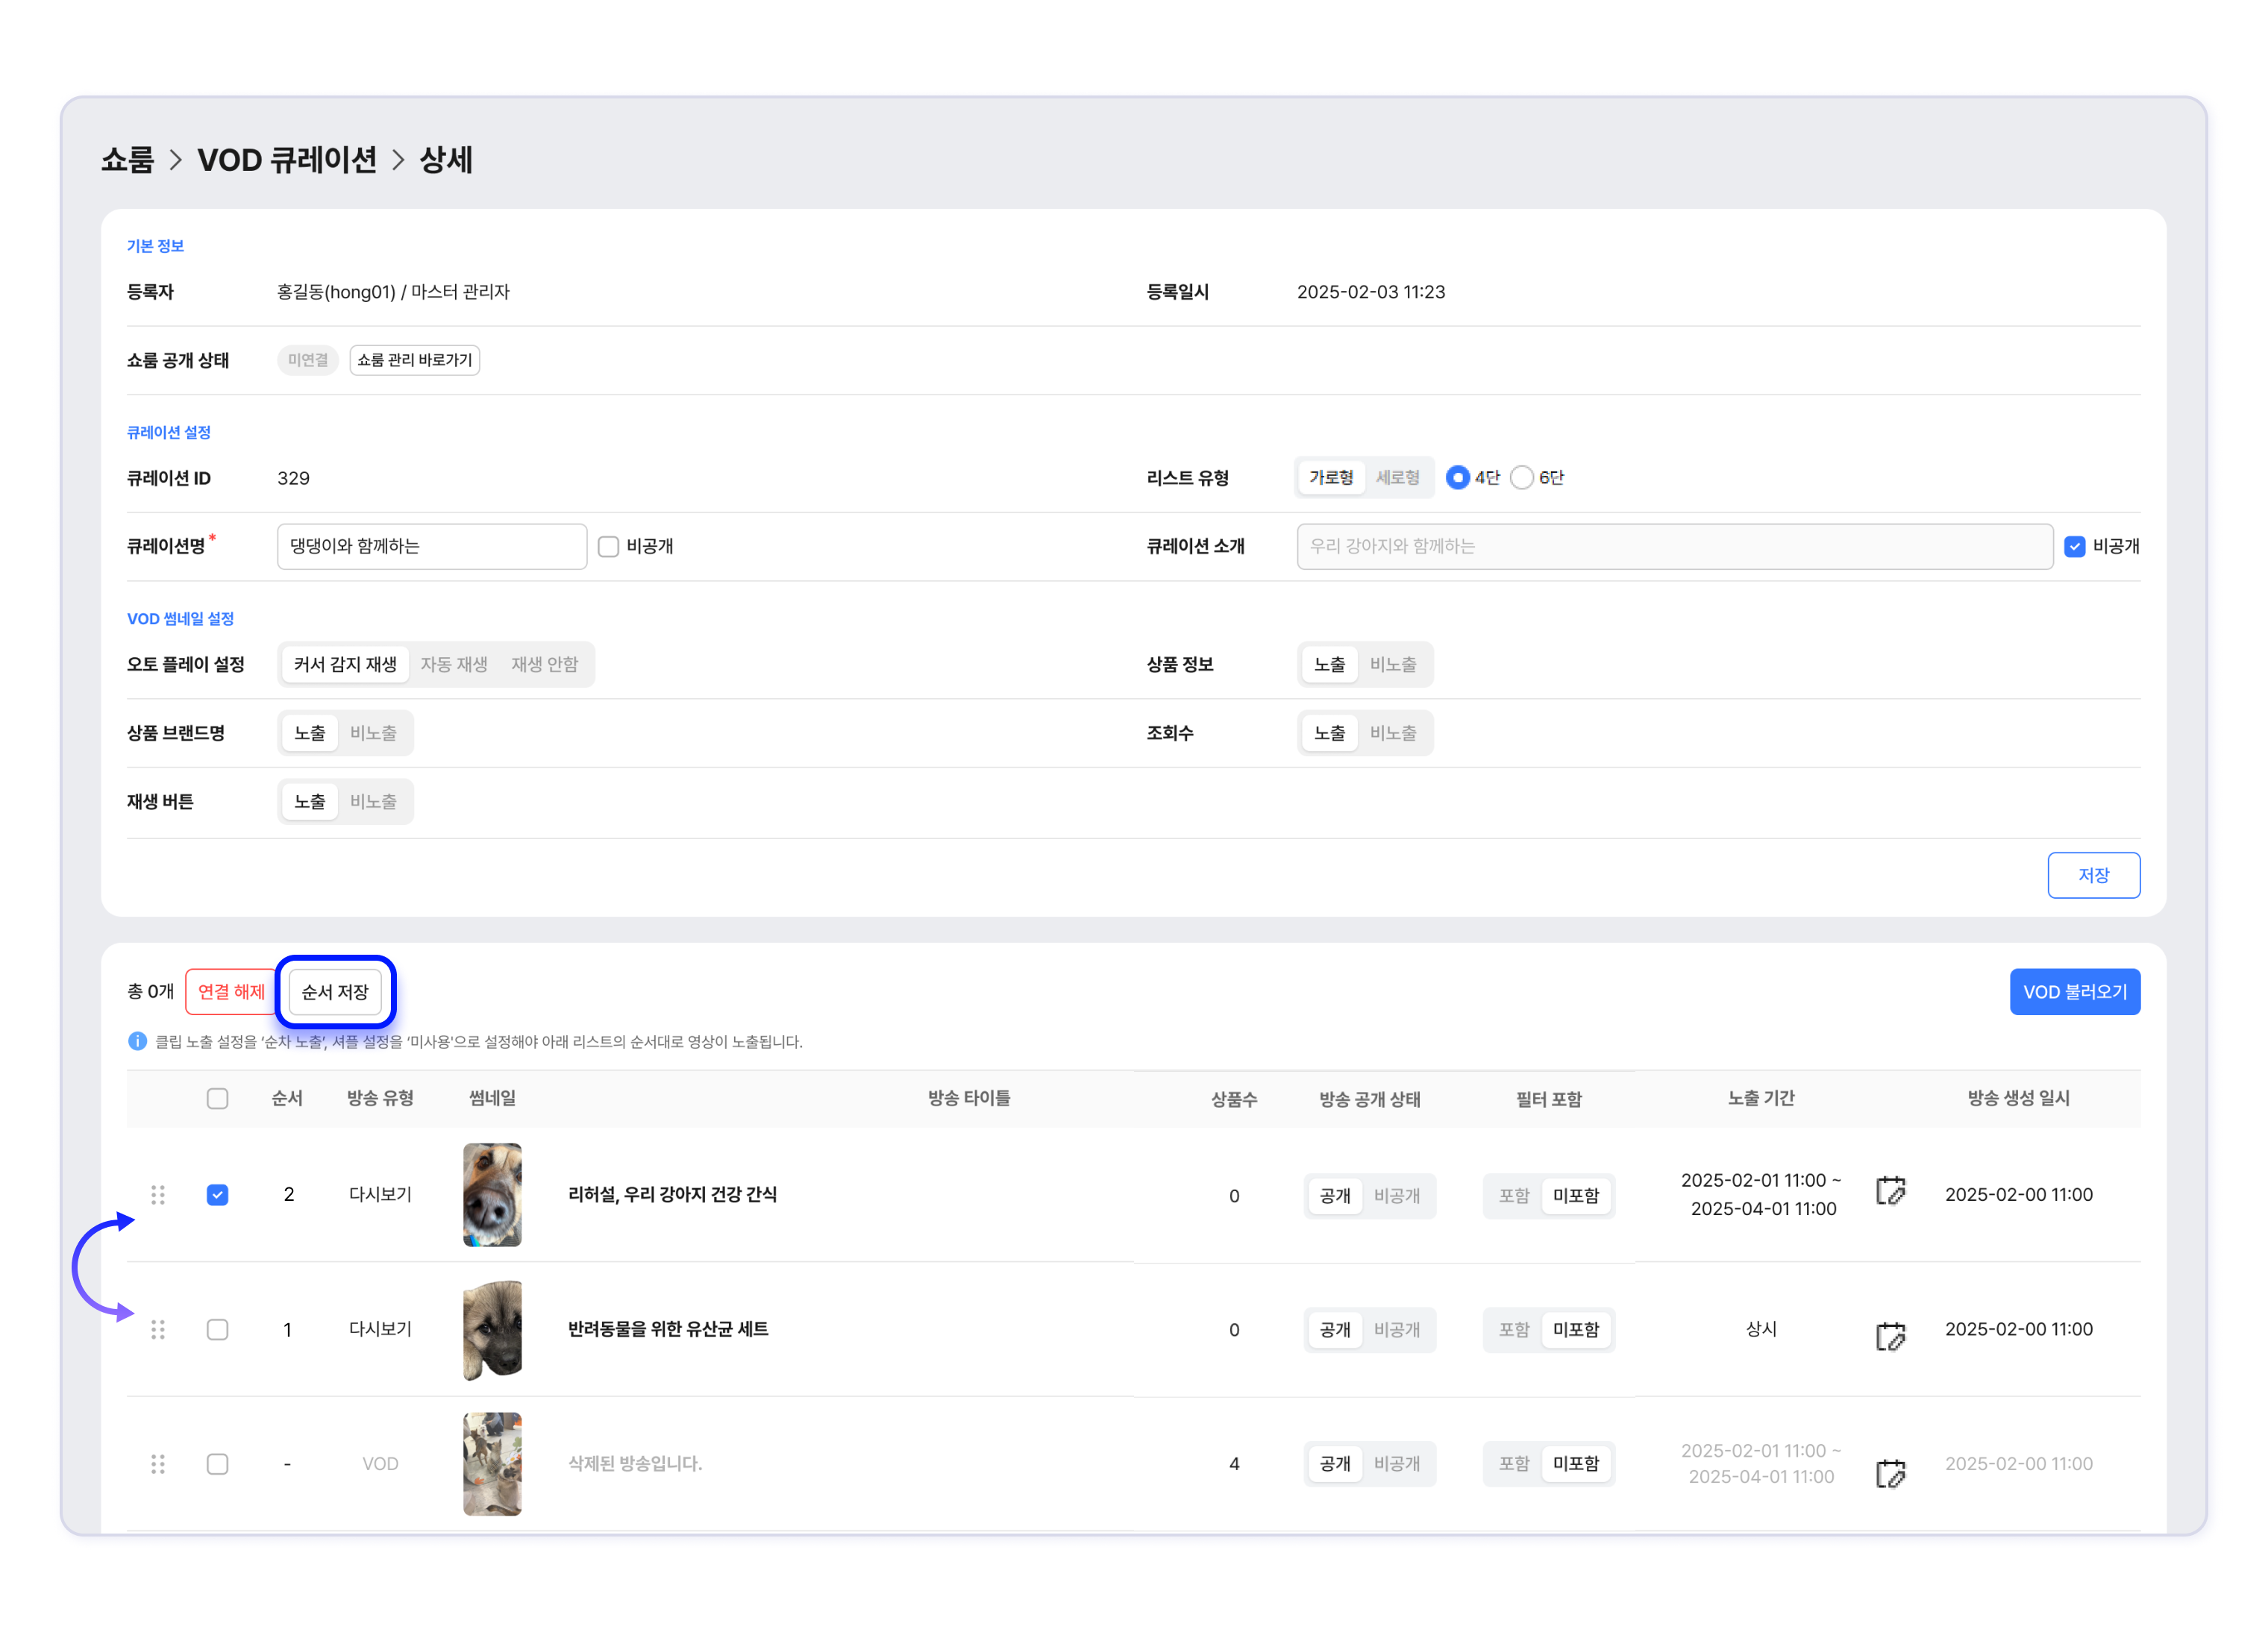Image resolution: width=2268 pixels, height=1632 pixels.
Task: Select the 6단 radio option
Action: click(1521, 478)
